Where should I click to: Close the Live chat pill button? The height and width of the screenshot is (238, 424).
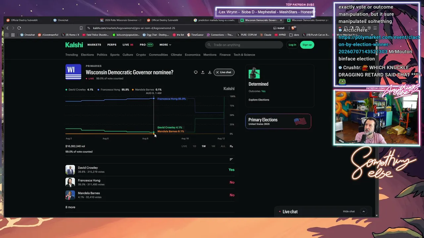[x=224, y=72]
